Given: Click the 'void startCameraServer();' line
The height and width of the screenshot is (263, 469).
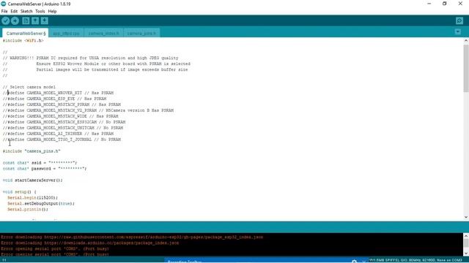Looking at the screenshot, I should [x=32, y=180].
